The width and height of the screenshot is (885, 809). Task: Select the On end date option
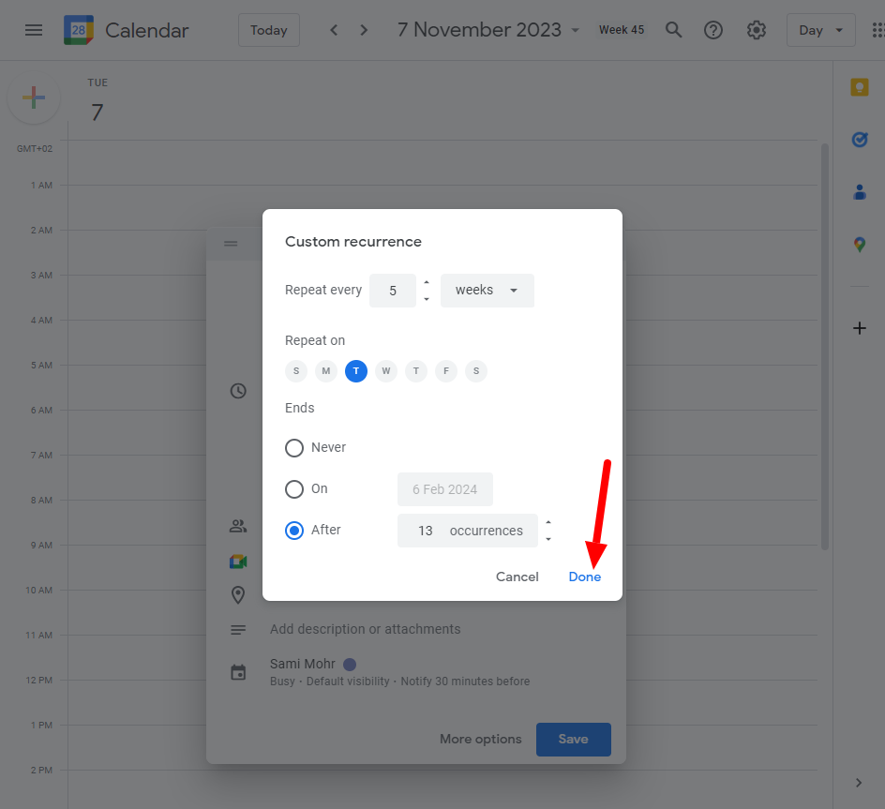click(x=294, y=488)
